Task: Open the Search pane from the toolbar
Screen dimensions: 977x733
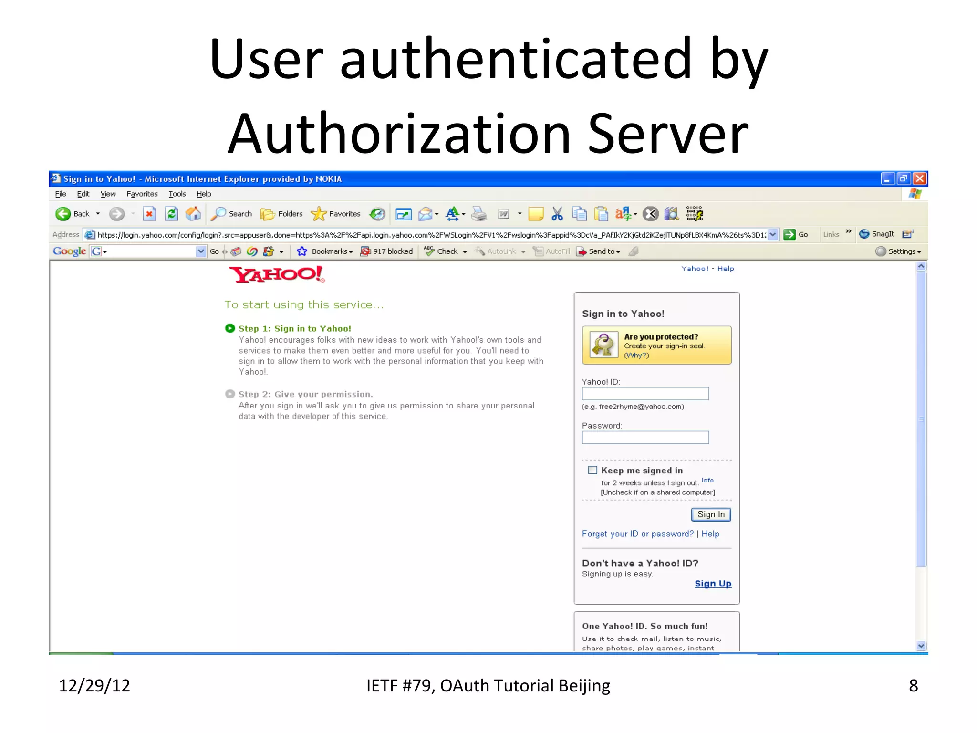Action: tap(231, 214)
